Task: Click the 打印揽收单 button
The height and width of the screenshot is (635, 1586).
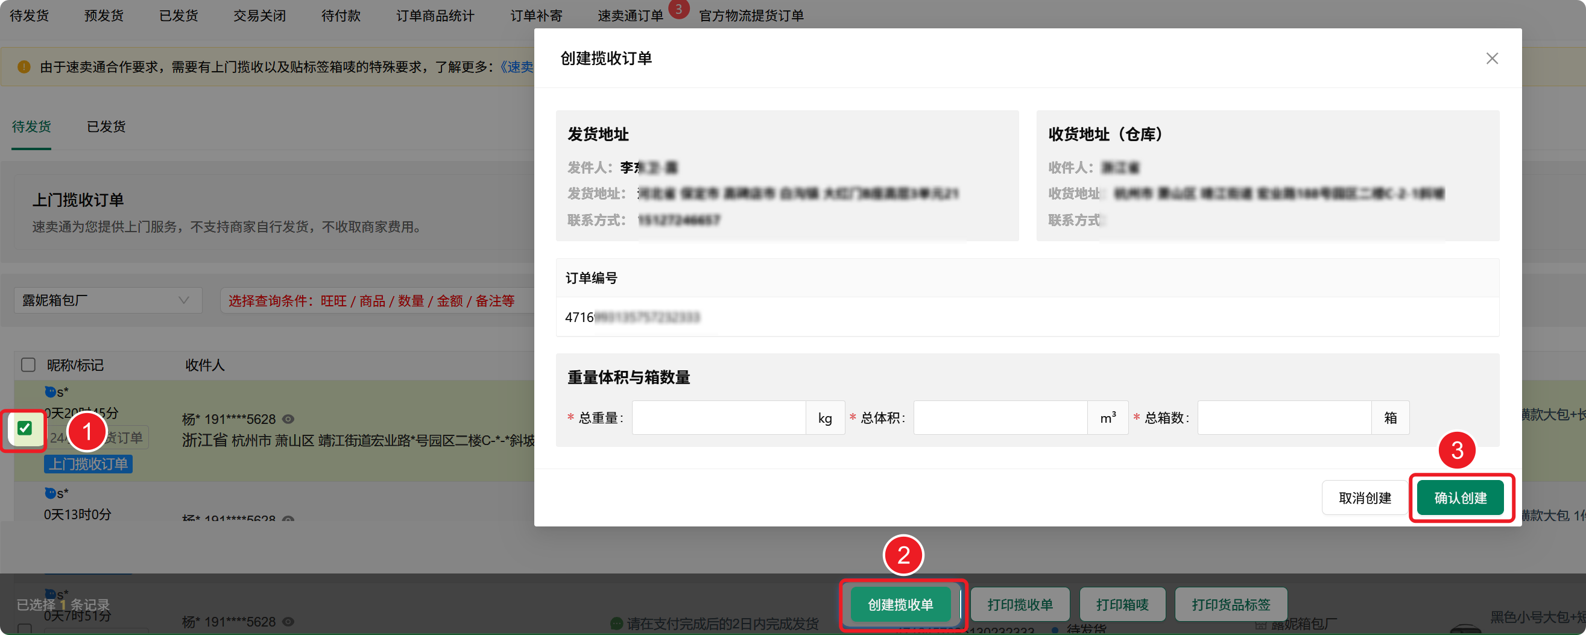Action: (1020, 605)
